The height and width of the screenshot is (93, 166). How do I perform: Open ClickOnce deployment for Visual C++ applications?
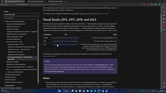pyautogui.click(x=20, y=67)
